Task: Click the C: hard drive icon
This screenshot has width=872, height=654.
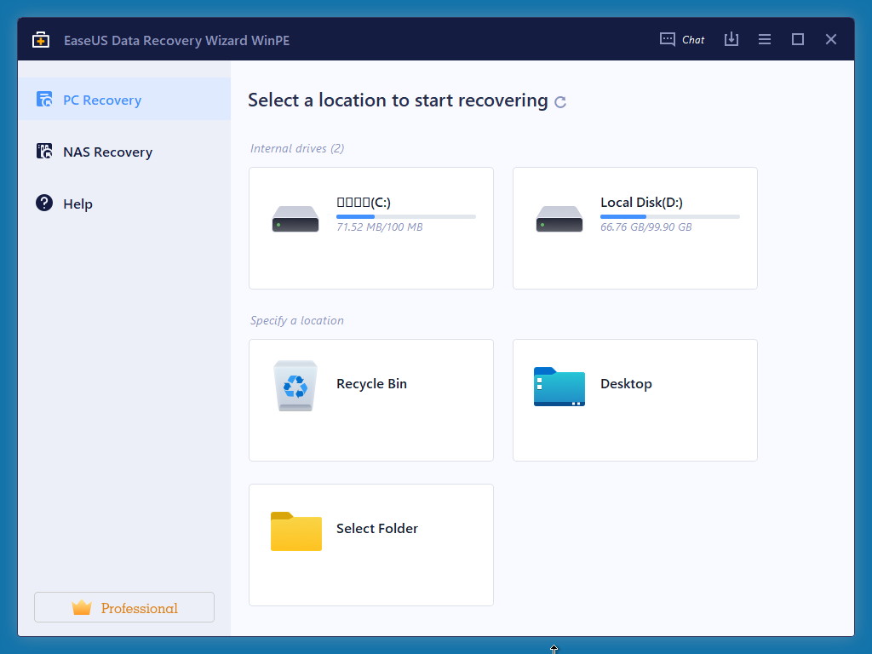Action: pos(295,219)
